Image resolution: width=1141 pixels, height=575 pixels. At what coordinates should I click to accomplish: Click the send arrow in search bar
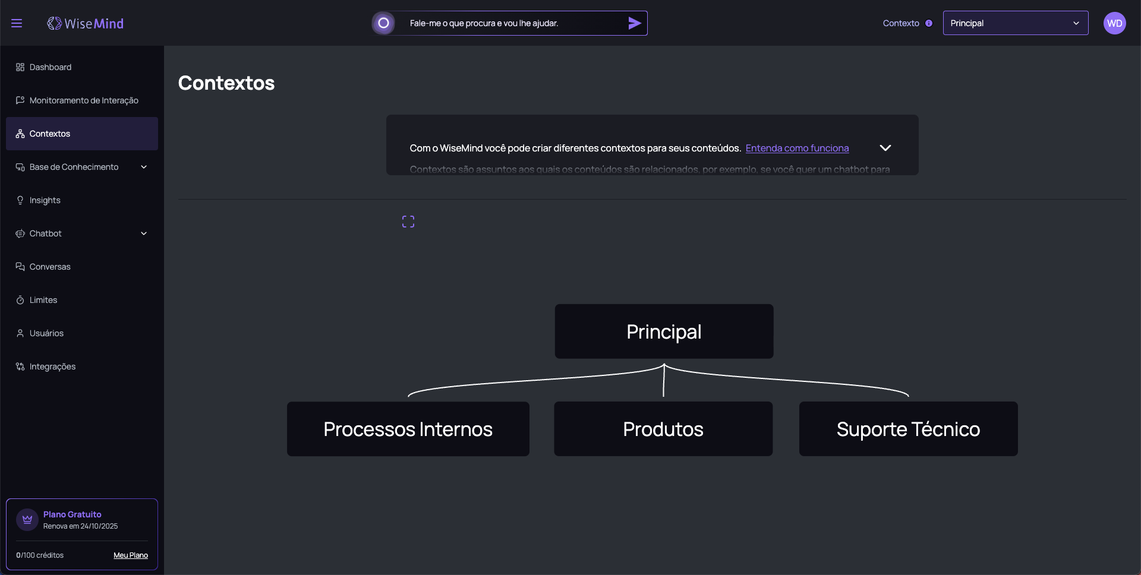coord(634,23)
